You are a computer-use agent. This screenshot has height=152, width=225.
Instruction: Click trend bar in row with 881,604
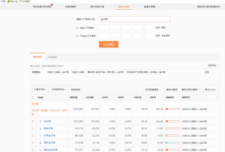pyautogui.click(x=173, y=135)
